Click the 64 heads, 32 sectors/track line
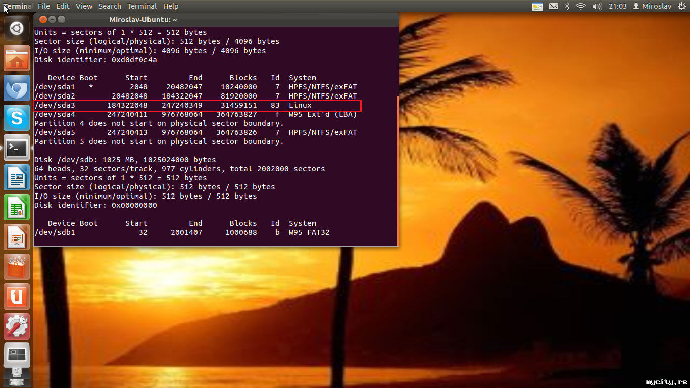Image resolution: width=690 pixels, height=388 pixels. point(180,169)
